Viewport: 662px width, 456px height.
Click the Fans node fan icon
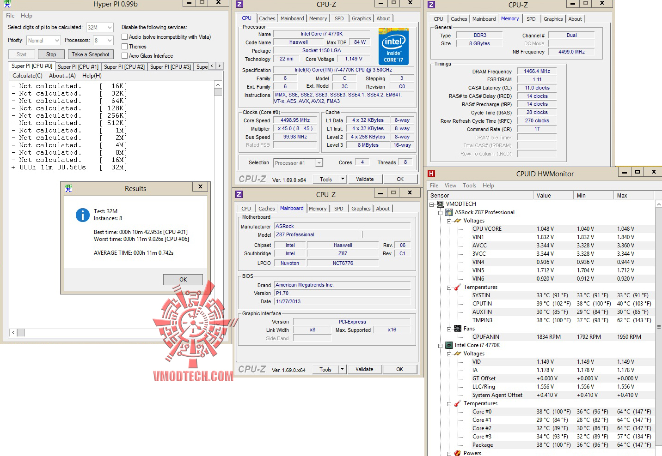458,329
